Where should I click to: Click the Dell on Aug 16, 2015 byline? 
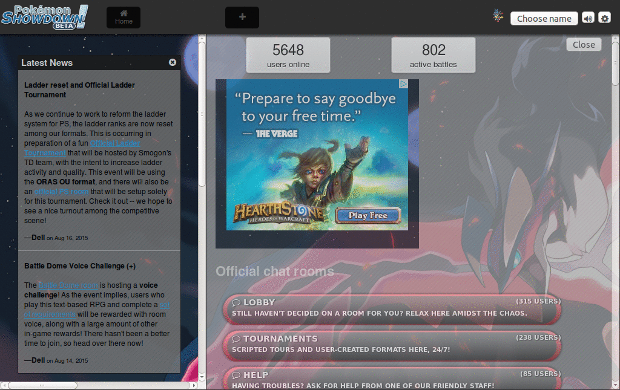point(56,238)
